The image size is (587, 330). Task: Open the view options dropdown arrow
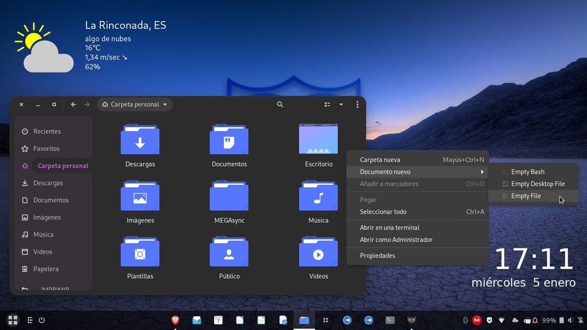pyautogui.click(x=341, y=104)
